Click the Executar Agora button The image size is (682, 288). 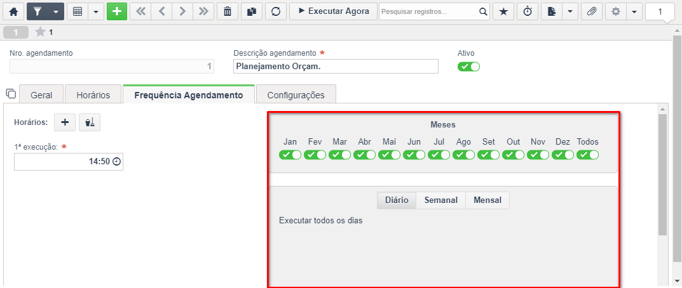[x=334, y=11]
